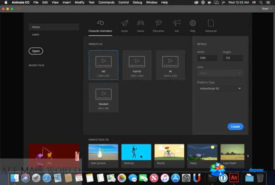275x185 pixels.
Task: Select the Web globe icon
Action: [x=192, y=23]
